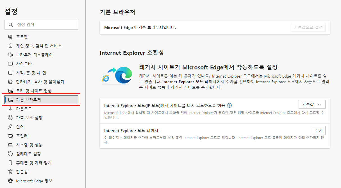Click the magnifier icon in 설정 검색
Image resolution: width=341 pixels, height=188 pixels.
click(x=11, y=25)
